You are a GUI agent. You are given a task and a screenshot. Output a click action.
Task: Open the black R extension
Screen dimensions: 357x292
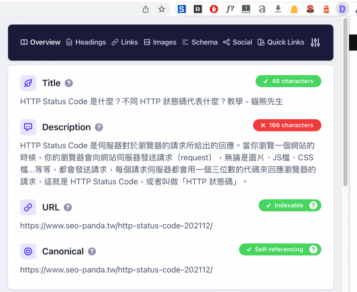[198, 9]
